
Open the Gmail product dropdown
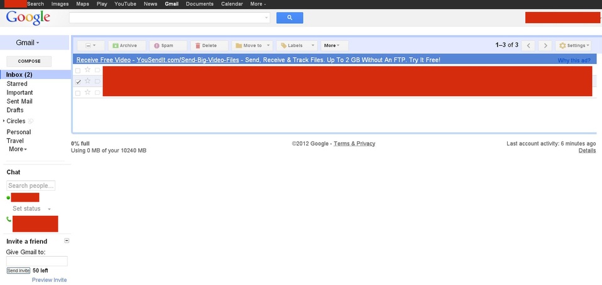[x=27, y=43]
